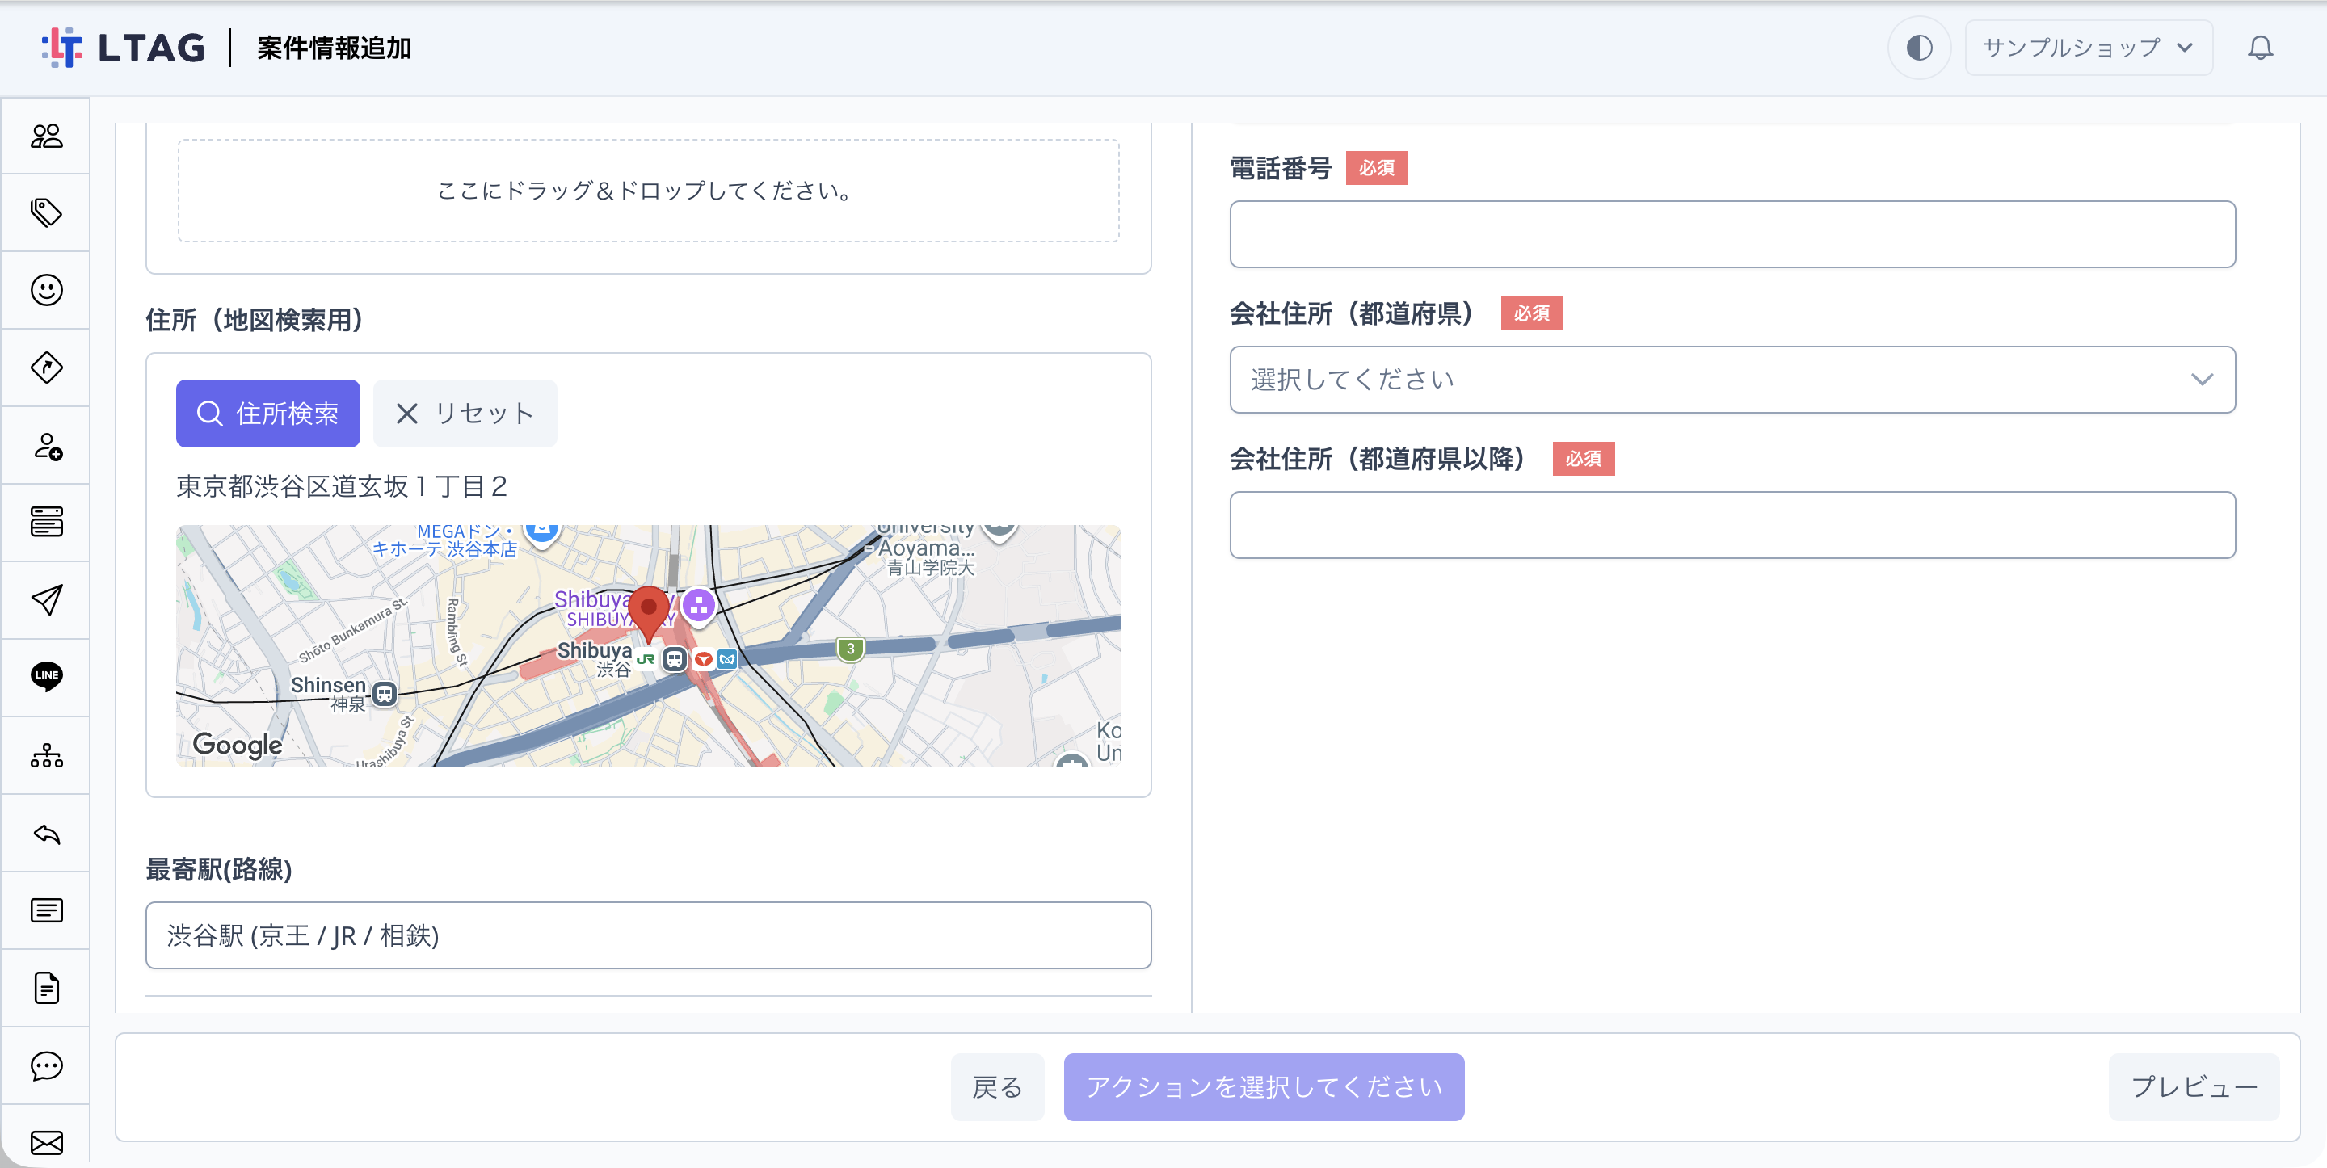Click the リセット button
The image size is (2327, 1168).
pyautogui.click(x=465, y=413)
